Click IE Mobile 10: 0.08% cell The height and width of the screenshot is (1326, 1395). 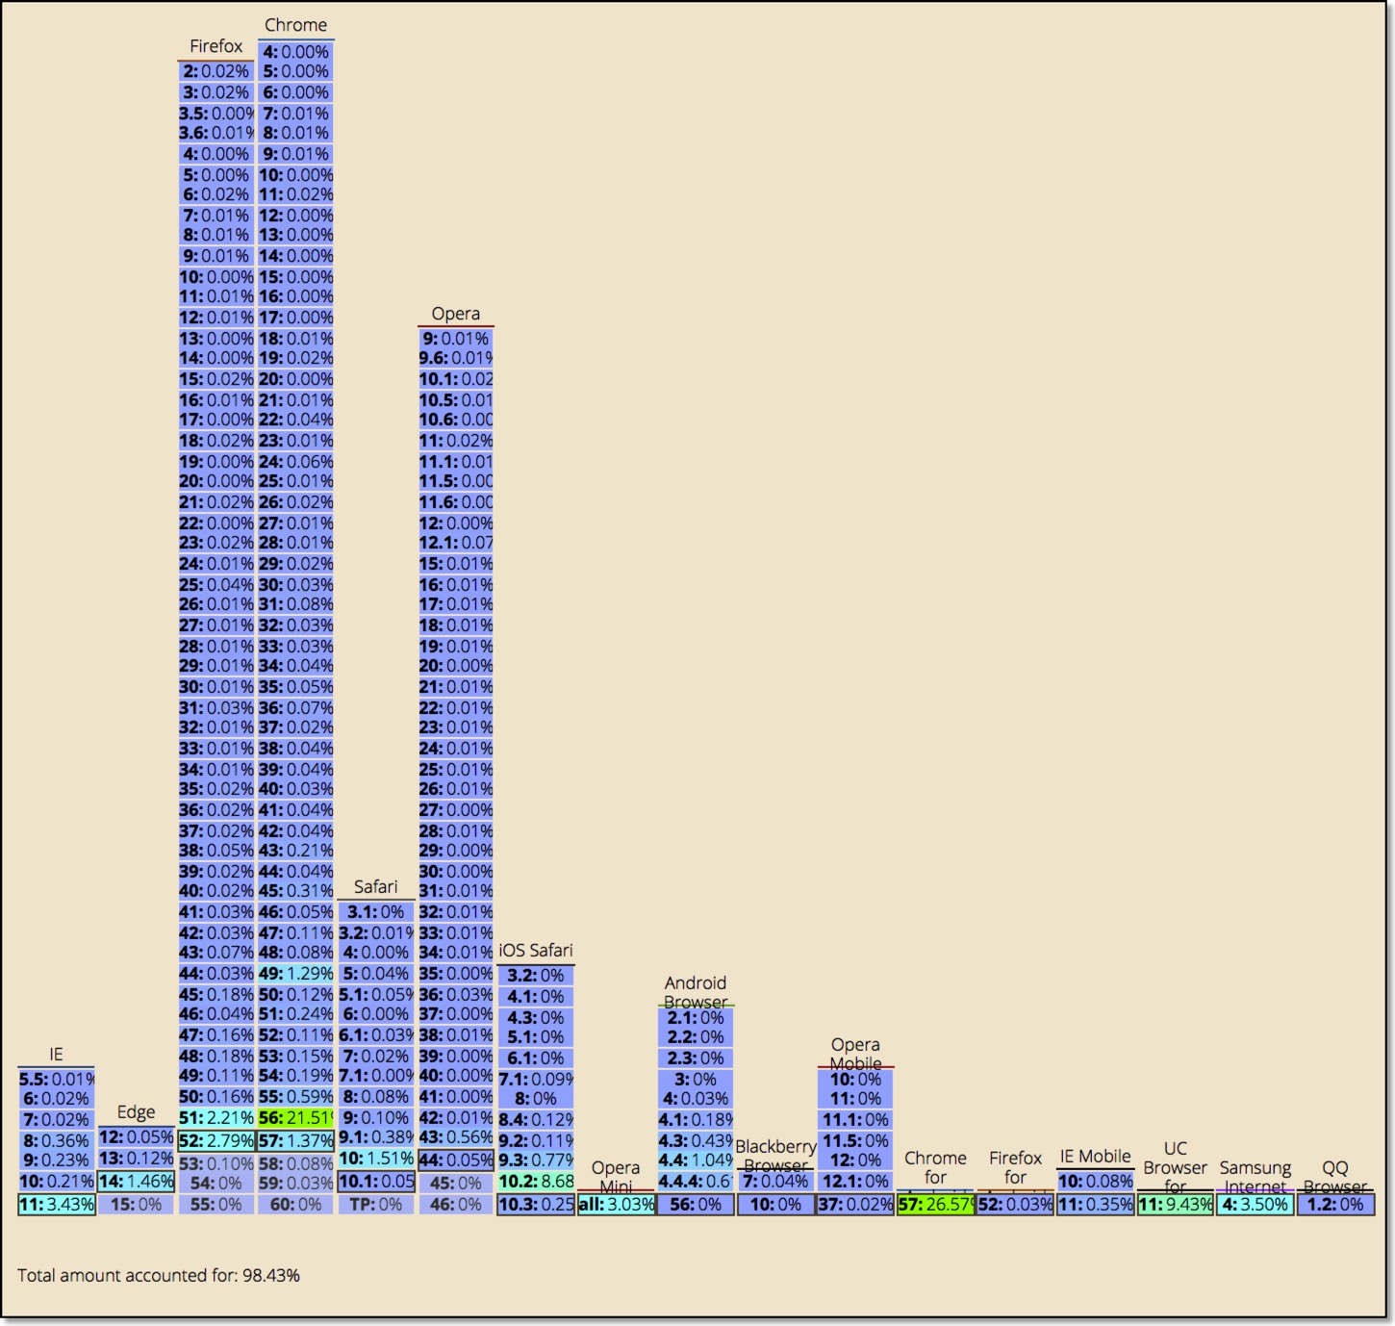1095,1181
